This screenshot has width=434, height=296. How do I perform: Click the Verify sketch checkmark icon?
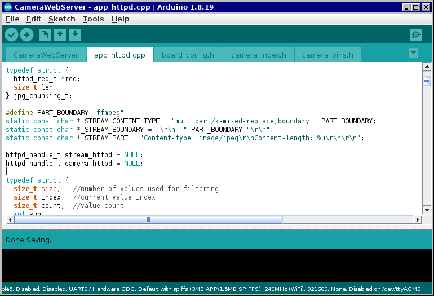(11, 35)
